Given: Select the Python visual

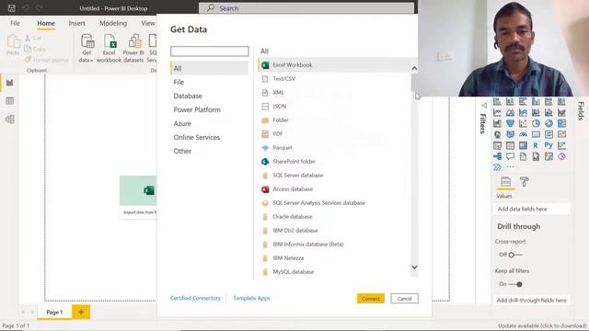Looking at the screenshot, I should click(549, 145).
